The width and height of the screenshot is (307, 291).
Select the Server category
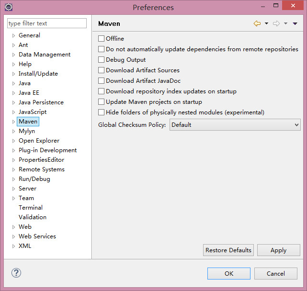(27, 189)
